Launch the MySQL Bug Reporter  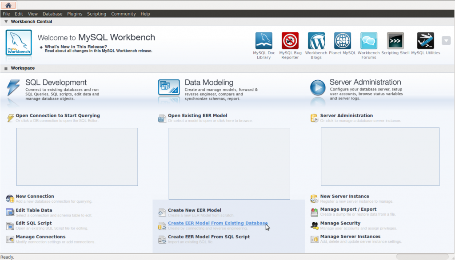pos(289,40)
